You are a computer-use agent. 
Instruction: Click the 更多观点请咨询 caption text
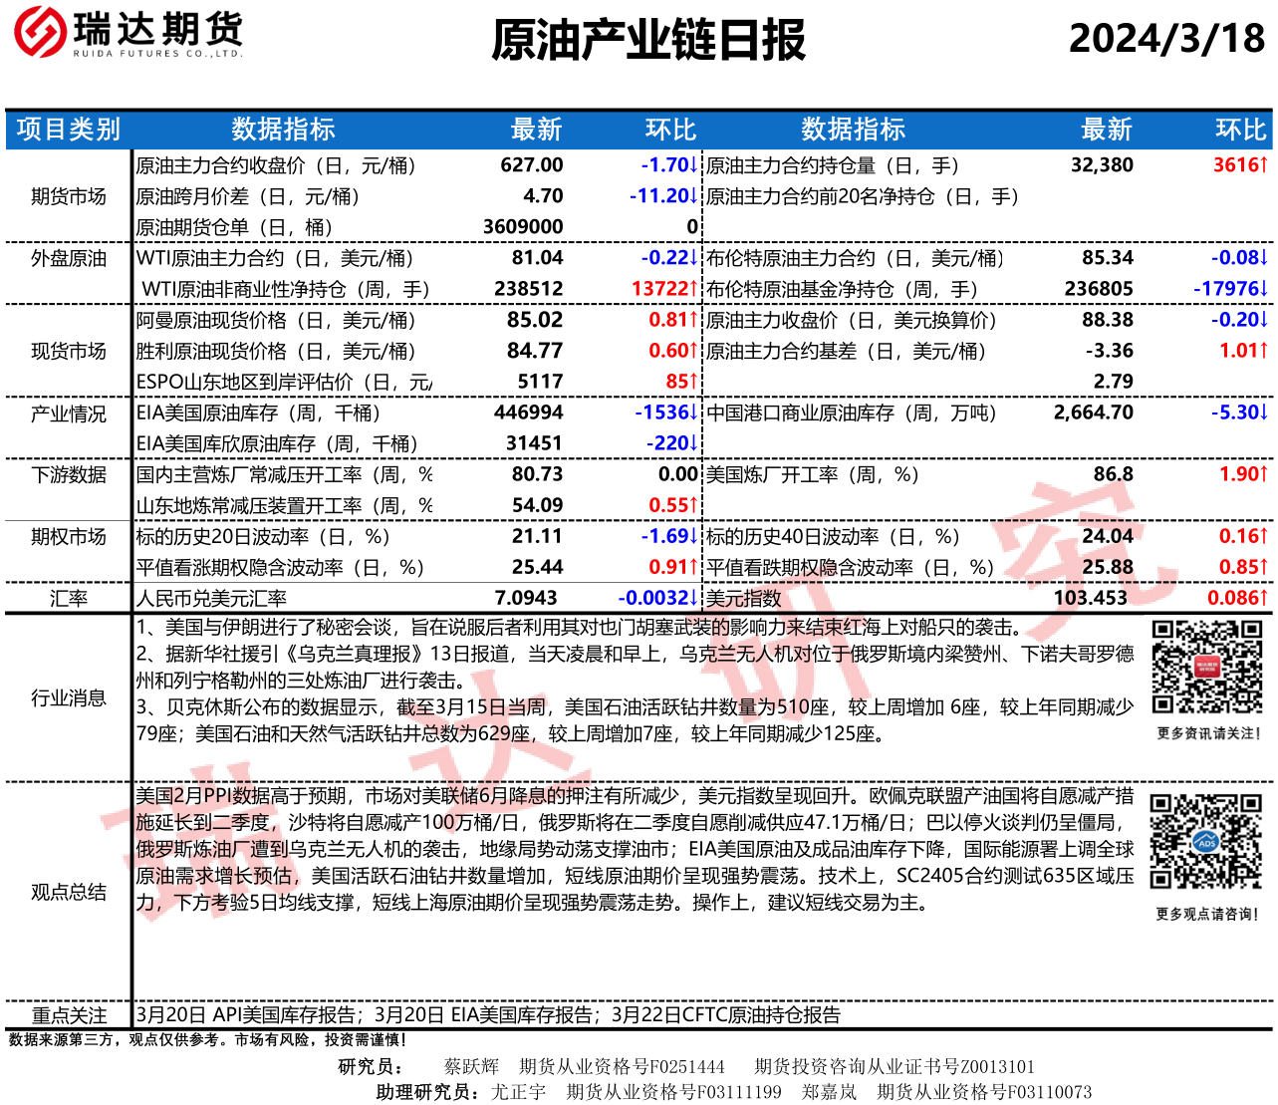[1206, 914]
